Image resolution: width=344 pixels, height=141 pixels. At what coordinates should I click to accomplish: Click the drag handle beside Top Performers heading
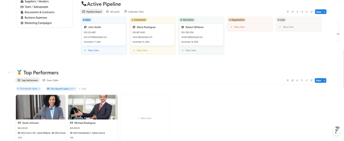click(x=13, y=72)
